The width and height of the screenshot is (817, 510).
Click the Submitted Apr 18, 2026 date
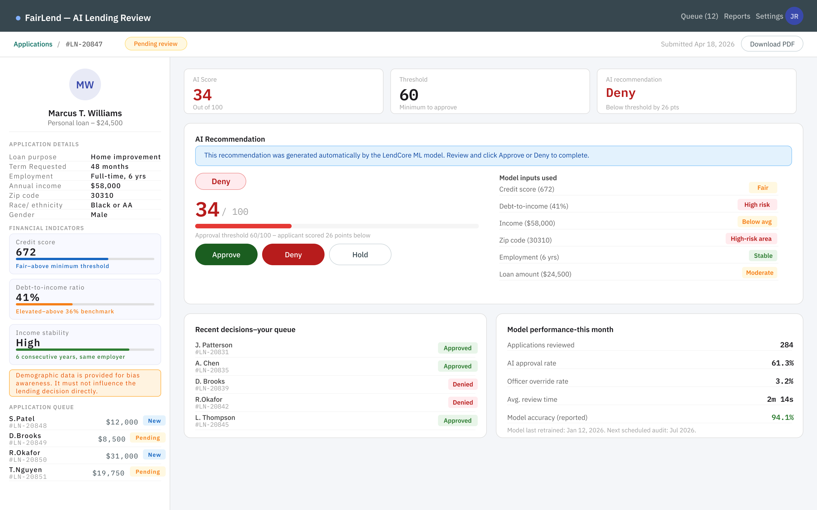(698, 44)
